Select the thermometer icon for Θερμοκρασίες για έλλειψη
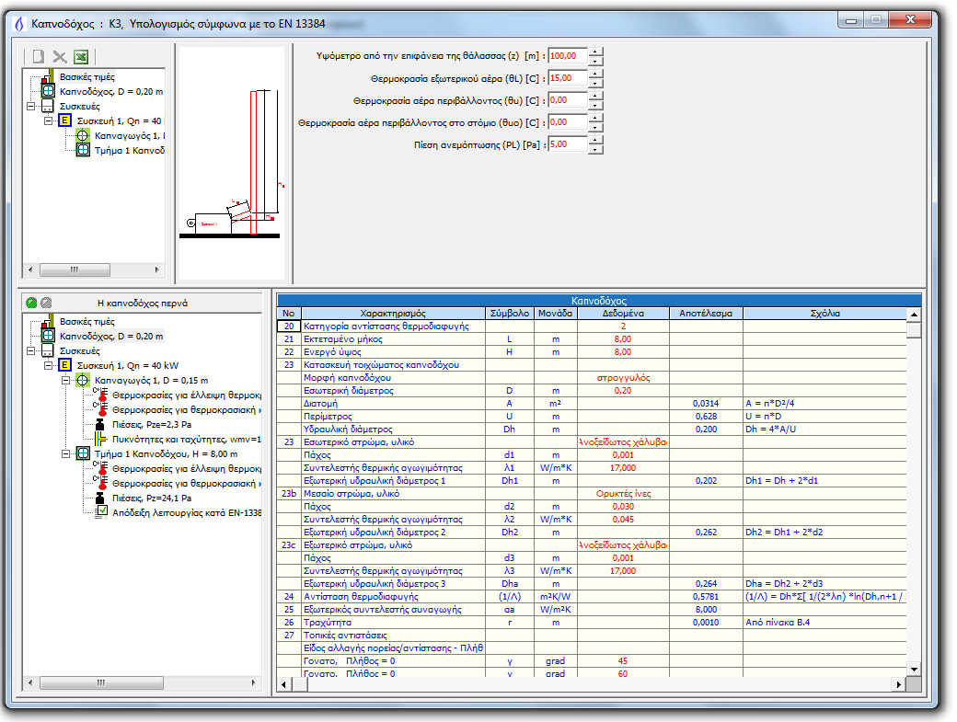 103,395
